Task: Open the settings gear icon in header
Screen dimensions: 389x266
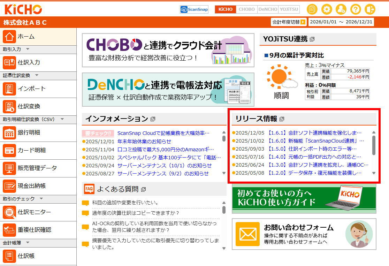Action: tap(327, 9)
